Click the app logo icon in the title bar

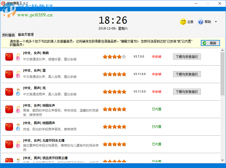pos(3,3)
